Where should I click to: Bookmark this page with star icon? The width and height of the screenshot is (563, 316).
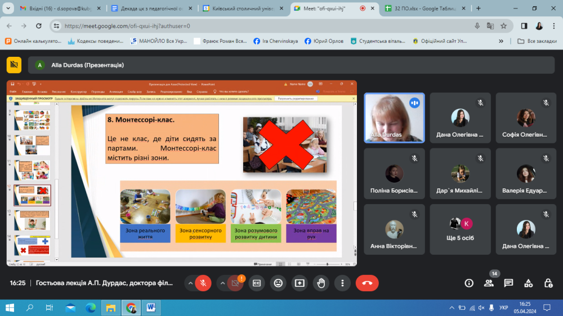click(504, 26)
